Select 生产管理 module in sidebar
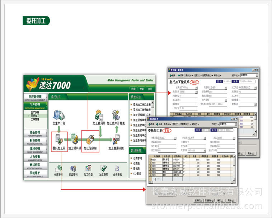The width and height of the screenshot is (272, 218). [35, 106]
